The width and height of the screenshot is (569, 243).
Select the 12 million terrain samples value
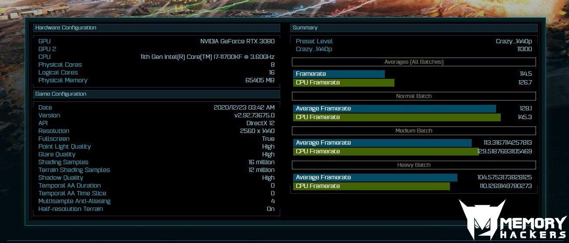(x=261, y=170)
